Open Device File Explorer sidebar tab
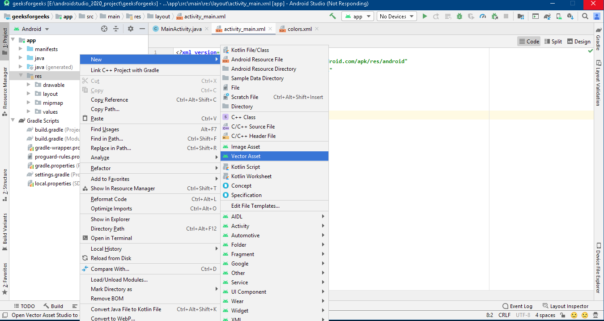This screenshot has width=604, height=321. [598, 269]
